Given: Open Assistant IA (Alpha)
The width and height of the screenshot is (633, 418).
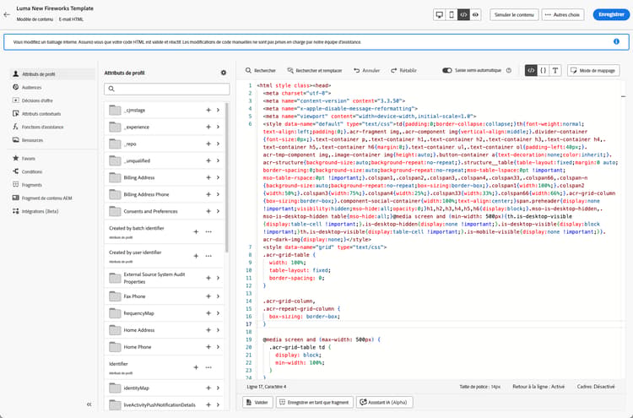Looking at the screenshot, I should (x=384, y=402).
